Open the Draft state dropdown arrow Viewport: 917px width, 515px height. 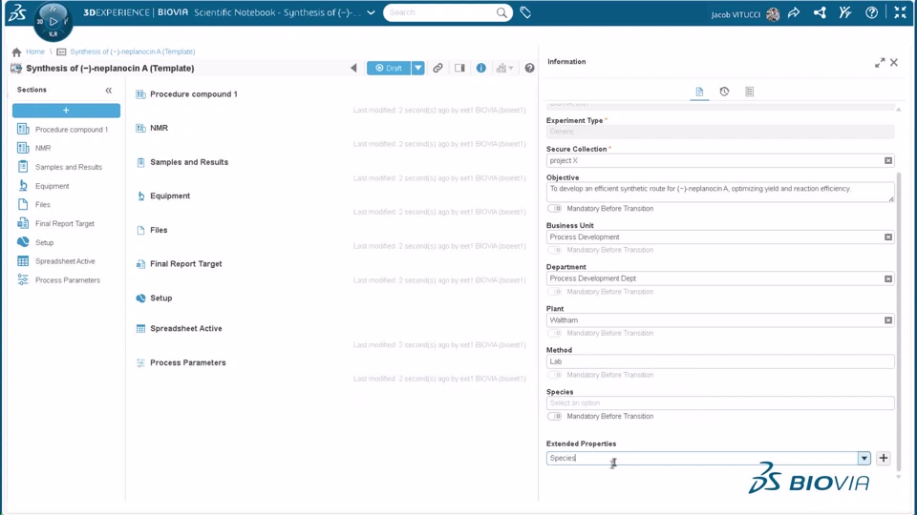coord(417,69)
